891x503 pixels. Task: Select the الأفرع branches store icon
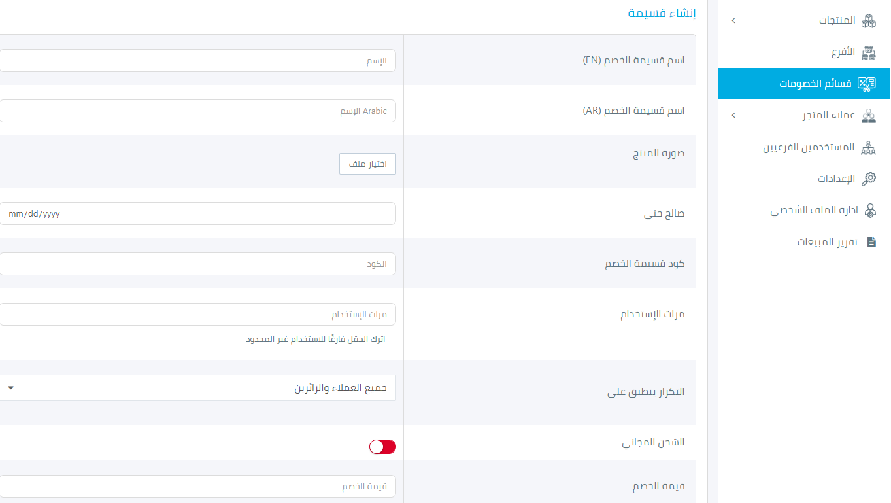click(868, 52)
